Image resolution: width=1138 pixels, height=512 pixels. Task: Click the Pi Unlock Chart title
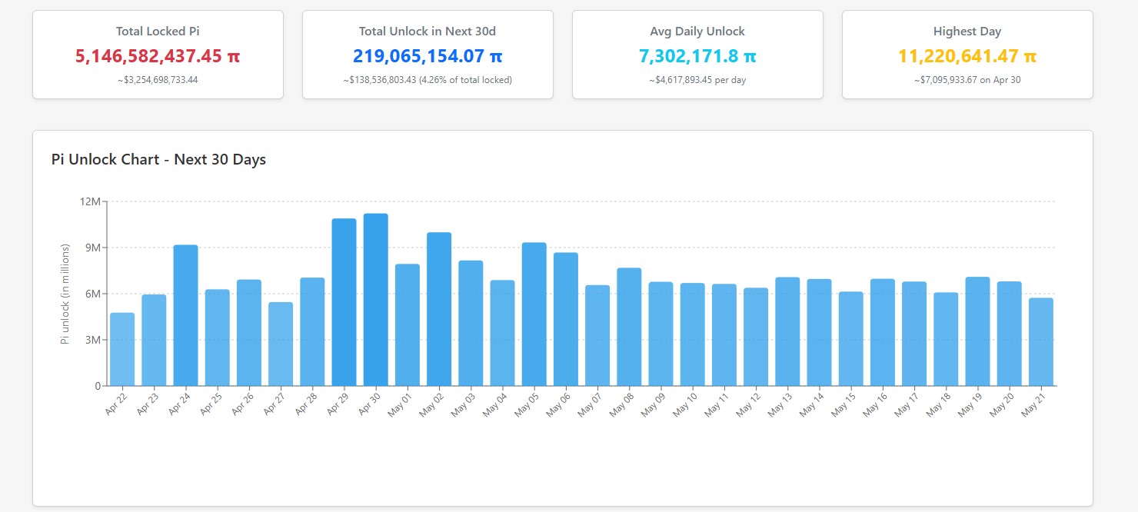click(158, 160)
